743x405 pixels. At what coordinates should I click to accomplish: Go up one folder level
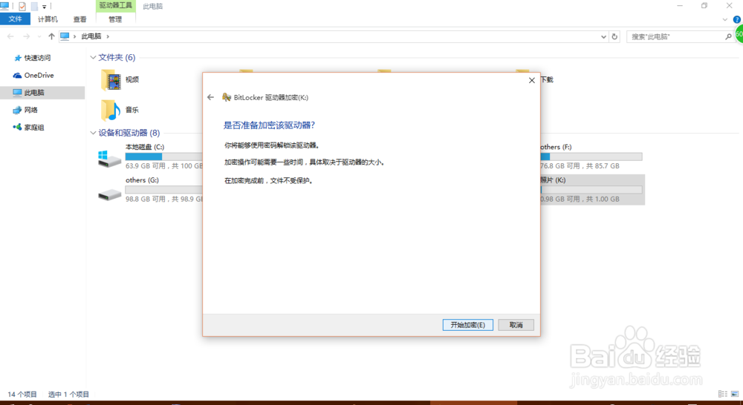click(52, 36)
